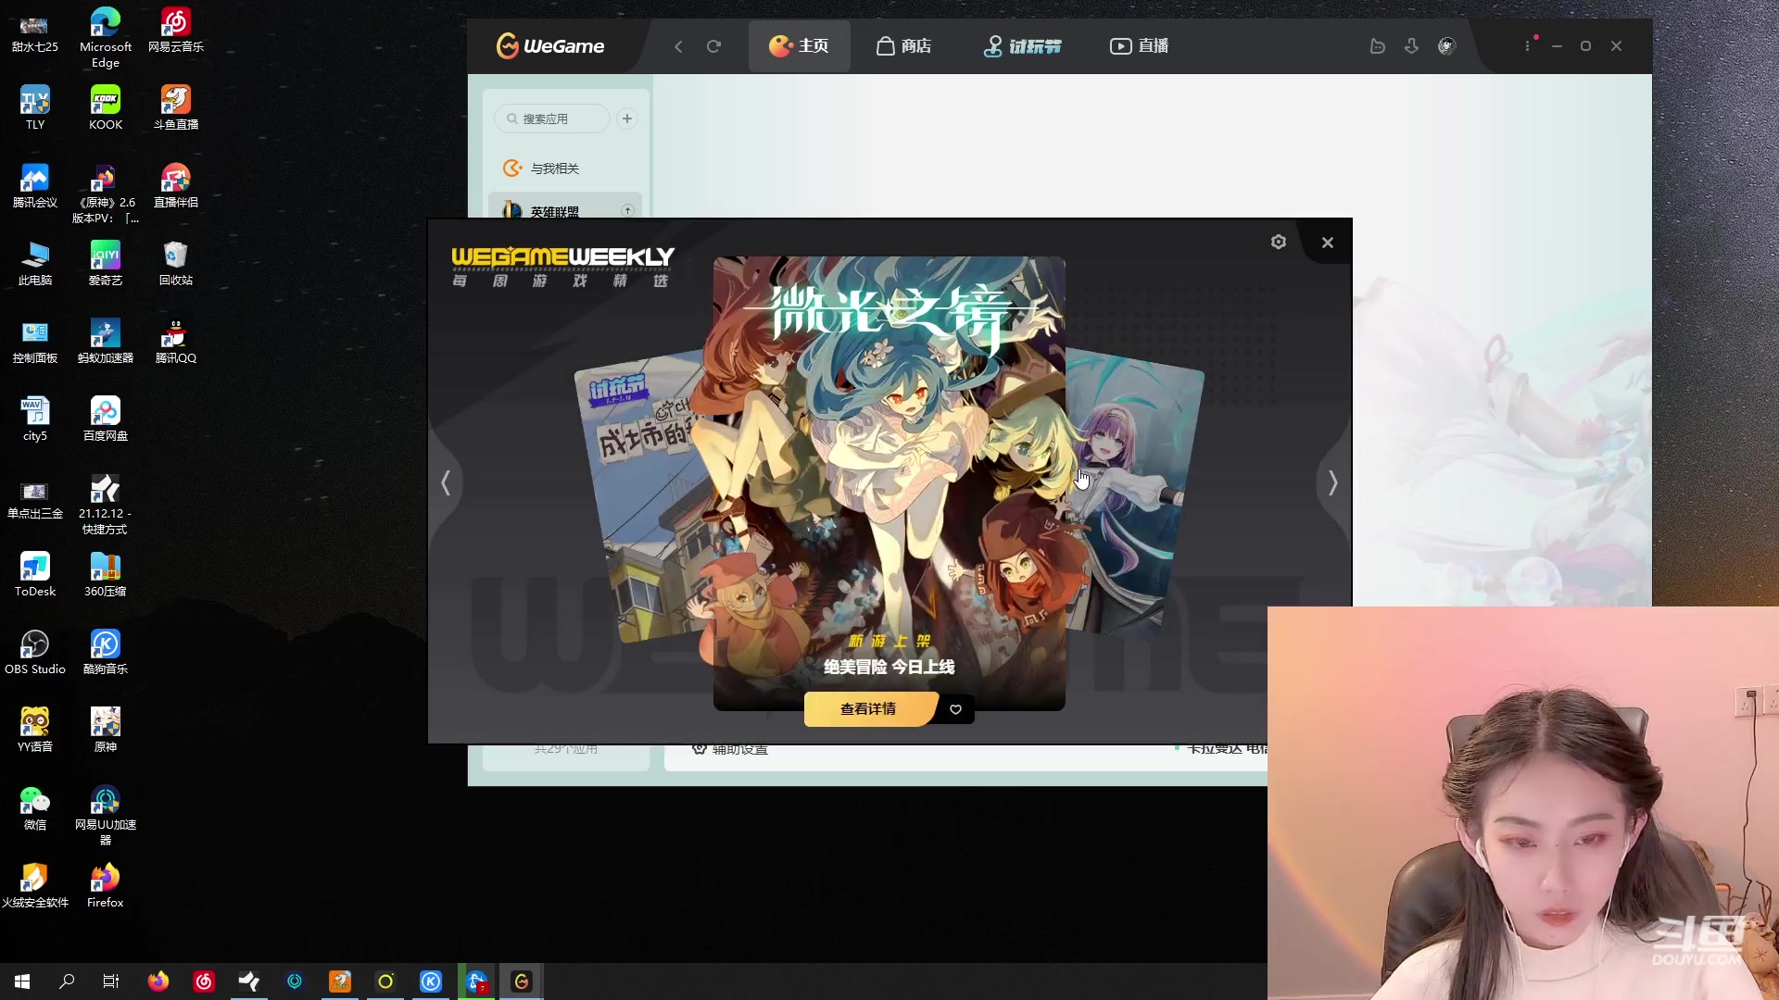Select the 网易云音乐 desktop icon
This screenshot has height=1000, width=1779.
(x=176, y=30)
